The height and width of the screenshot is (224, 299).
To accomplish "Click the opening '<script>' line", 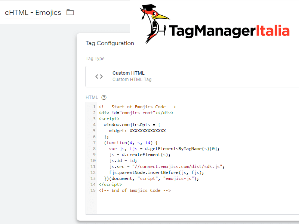I will [109, 119].
